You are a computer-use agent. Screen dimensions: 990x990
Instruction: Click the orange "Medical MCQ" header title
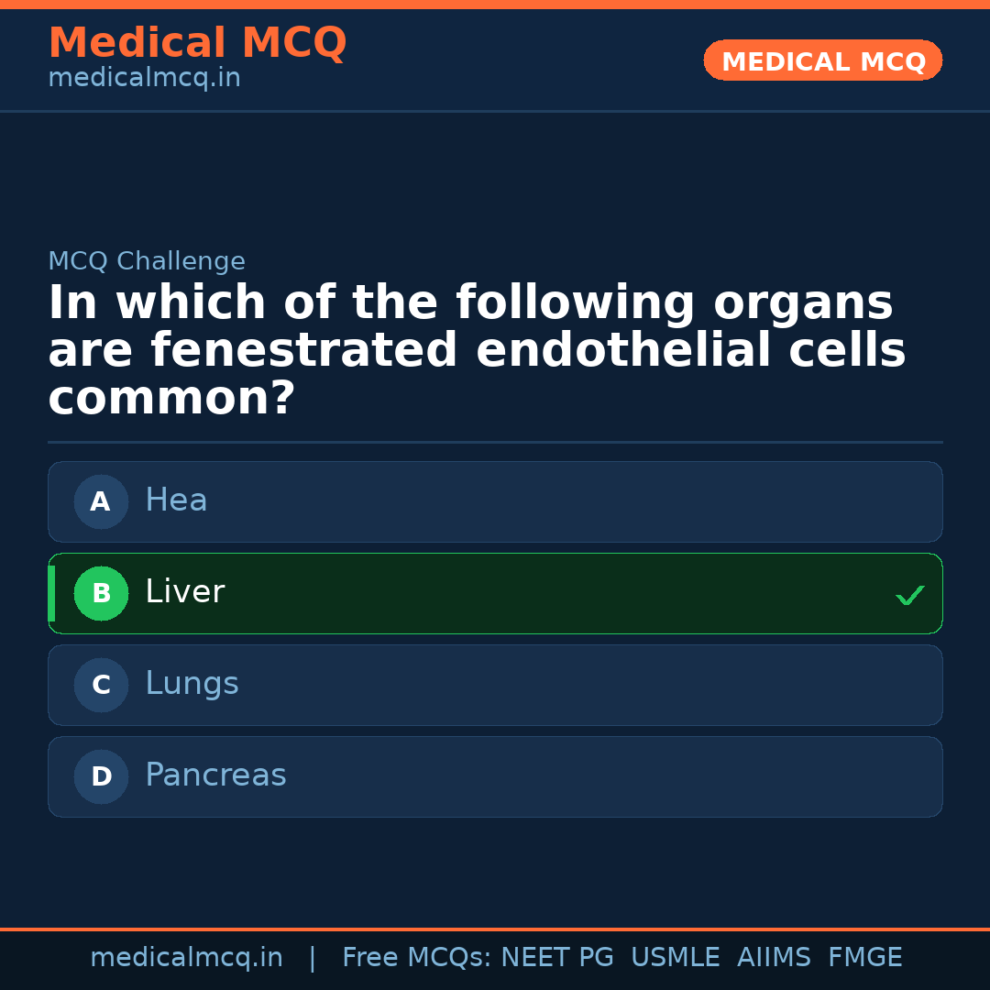197,43
